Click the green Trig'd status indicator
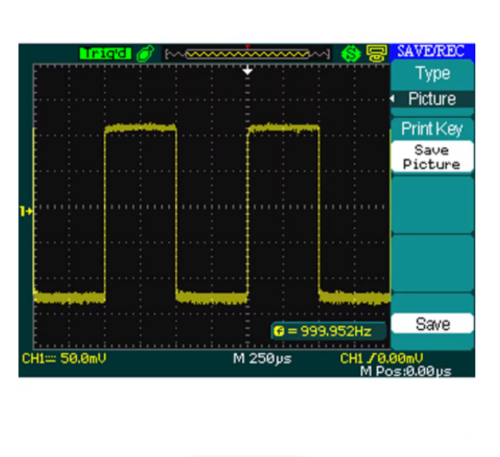 click(x=105, y=54)
